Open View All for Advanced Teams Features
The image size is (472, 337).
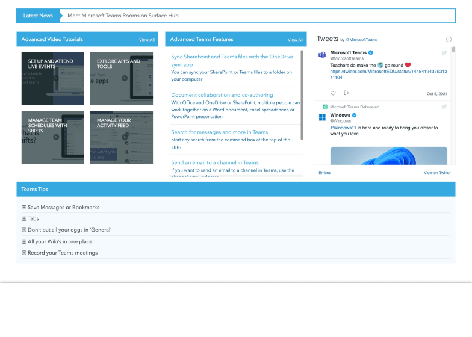pyautogui.click(x=295, y=40)
